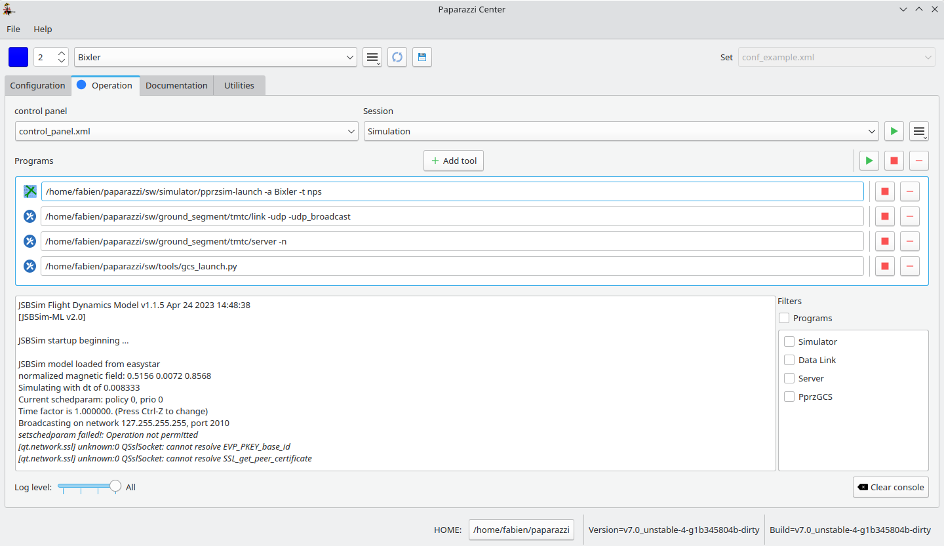Switch to the Configuration tab
The width and height of the screenshot is (944, 546).
coord(37,85)
